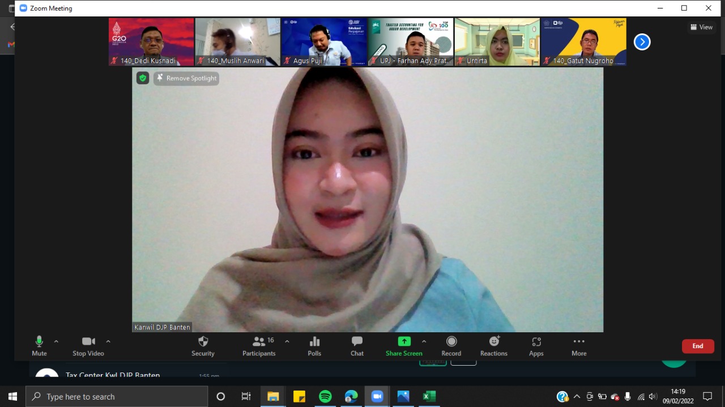Open the Chat panel
This screenshot has height=407, width=725.
[357, 342]
